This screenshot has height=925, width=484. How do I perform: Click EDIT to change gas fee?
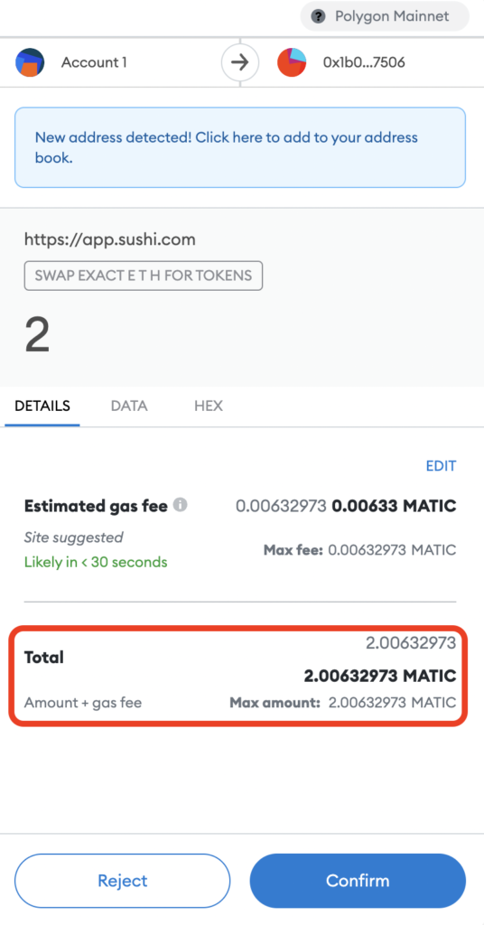click(x=441, y=466)
